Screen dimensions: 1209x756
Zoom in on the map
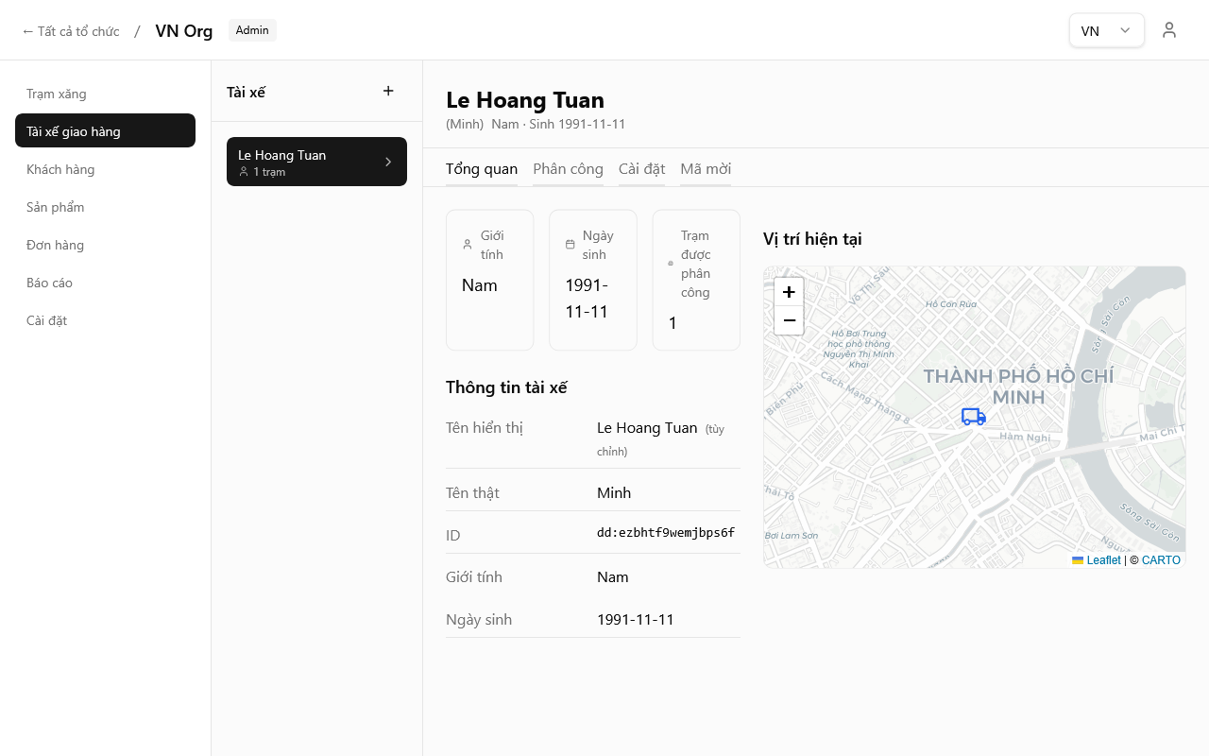coord(789,292)
